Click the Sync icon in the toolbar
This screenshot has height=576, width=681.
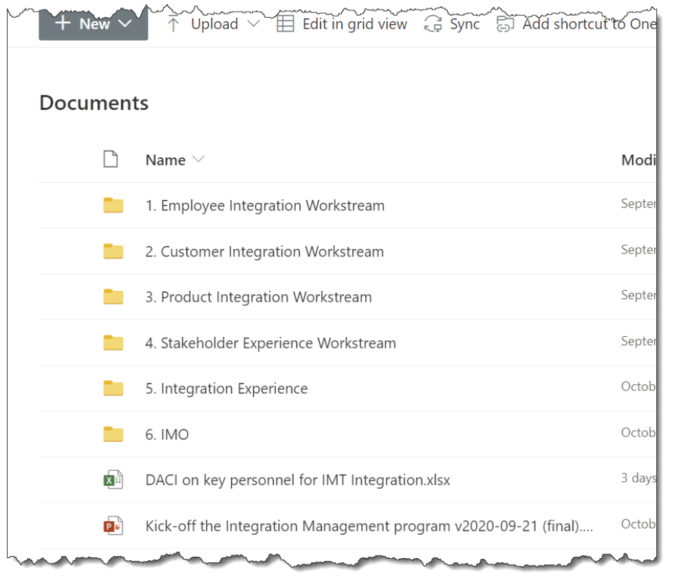[x=433, y=25]
